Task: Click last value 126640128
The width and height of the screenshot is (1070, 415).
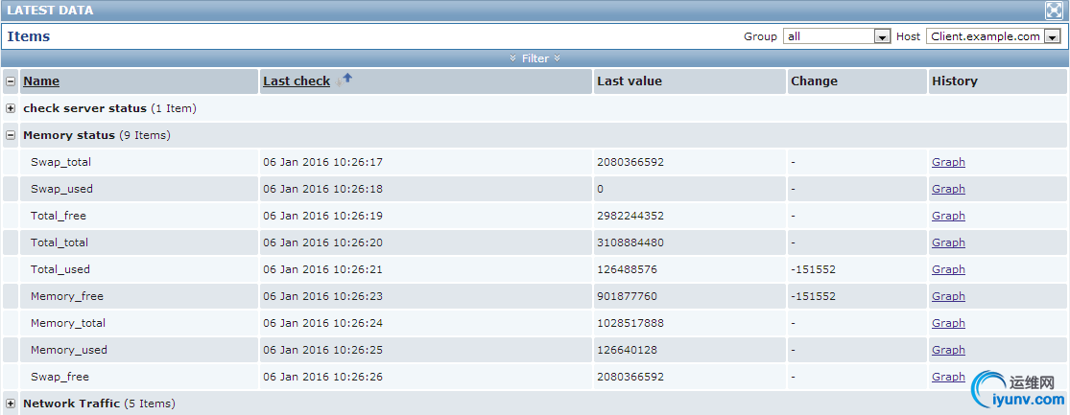Action: pos(627,350)
